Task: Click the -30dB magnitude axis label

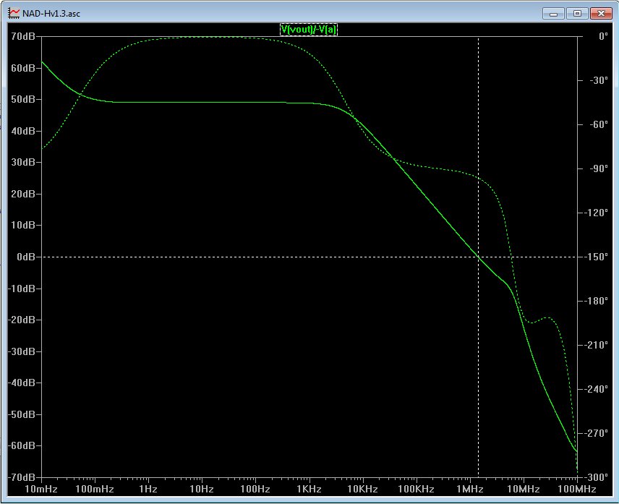Action: tap(22, 351)
